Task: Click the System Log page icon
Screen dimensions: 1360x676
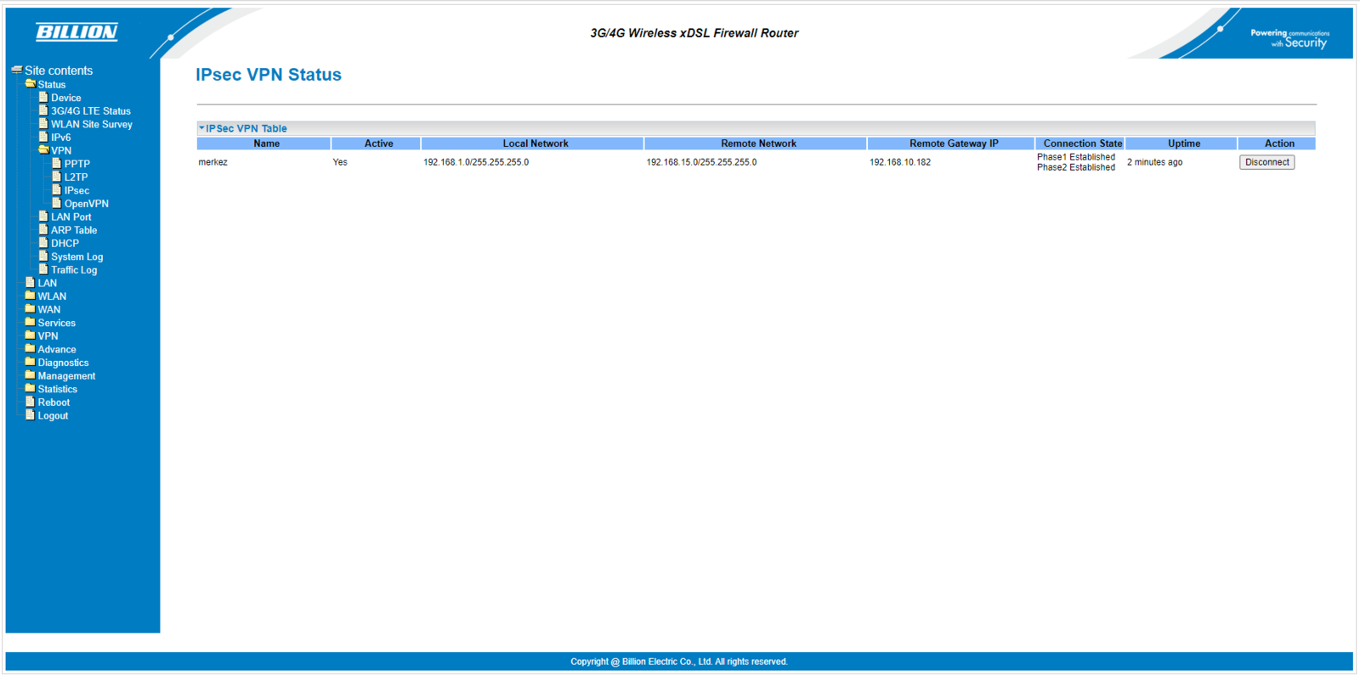Action: (x=43, y=256)
